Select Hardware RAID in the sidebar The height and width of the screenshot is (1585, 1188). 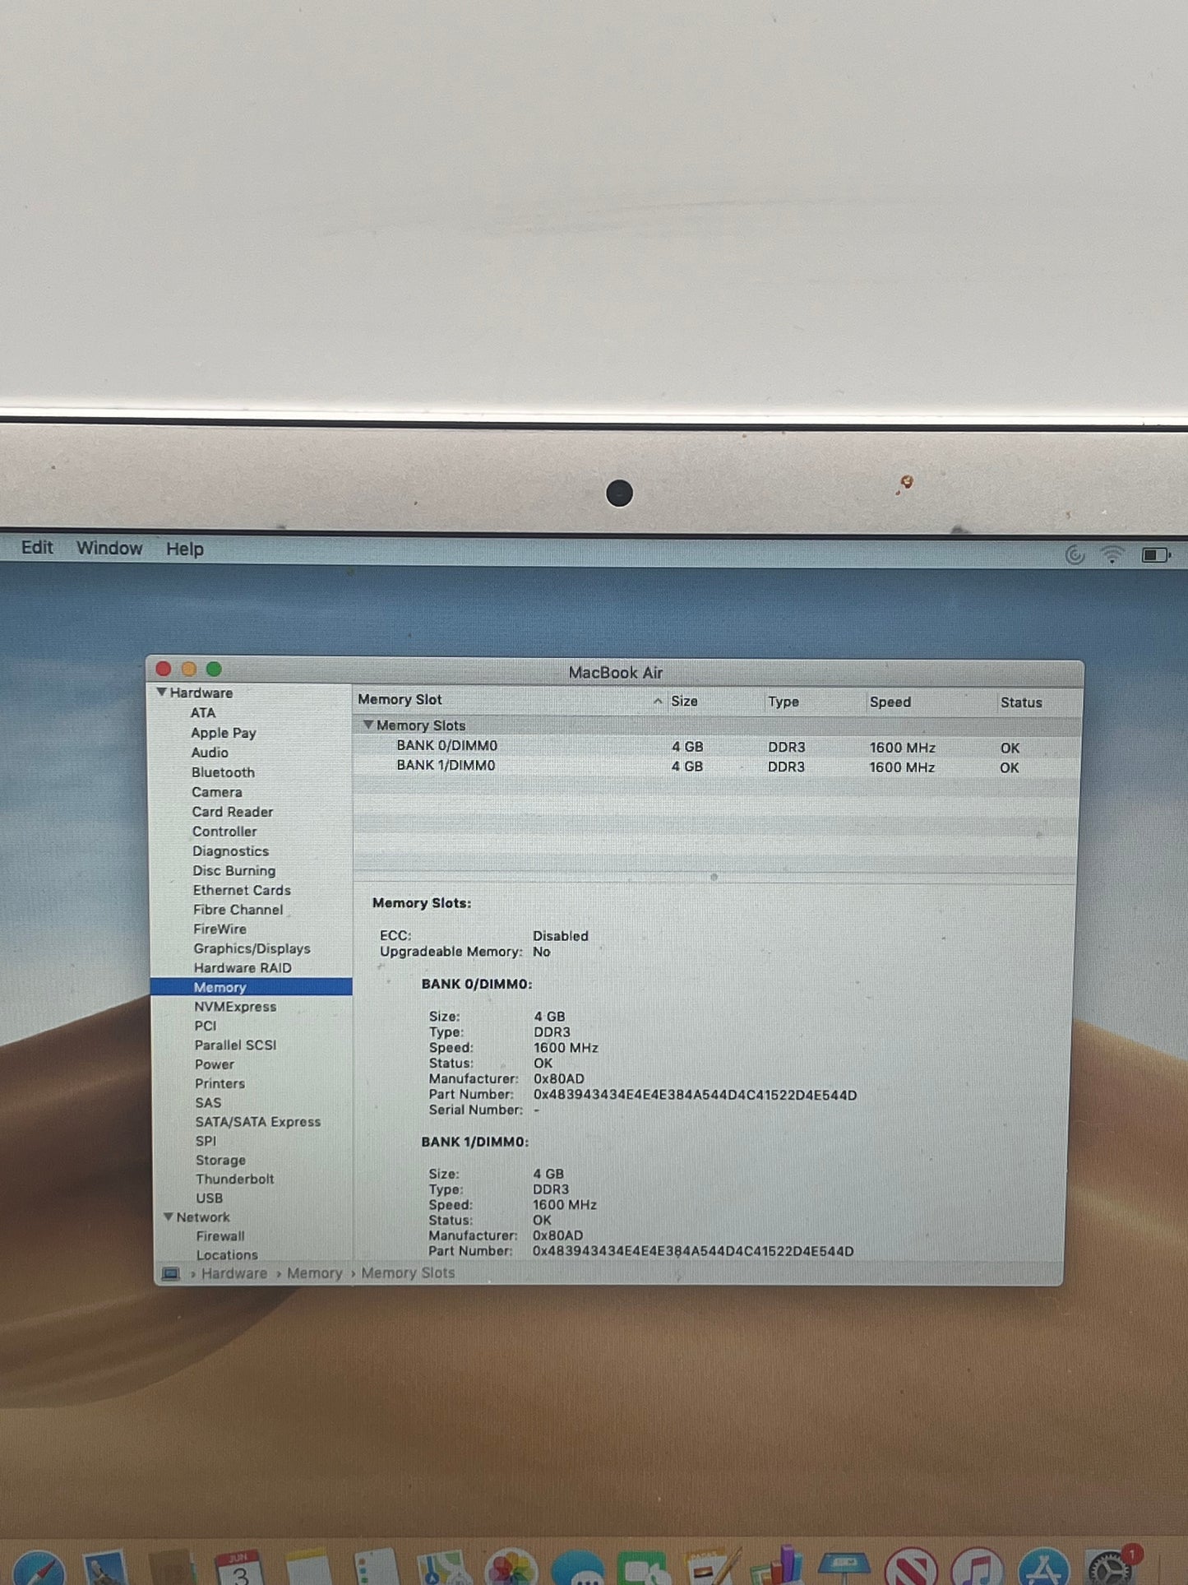coord(243,968)
